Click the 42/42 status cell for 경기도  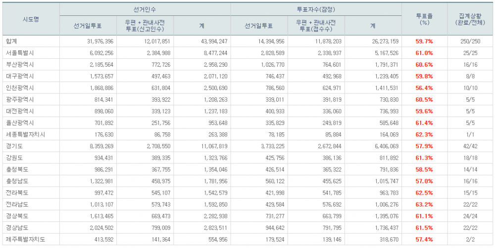(470, 146)
